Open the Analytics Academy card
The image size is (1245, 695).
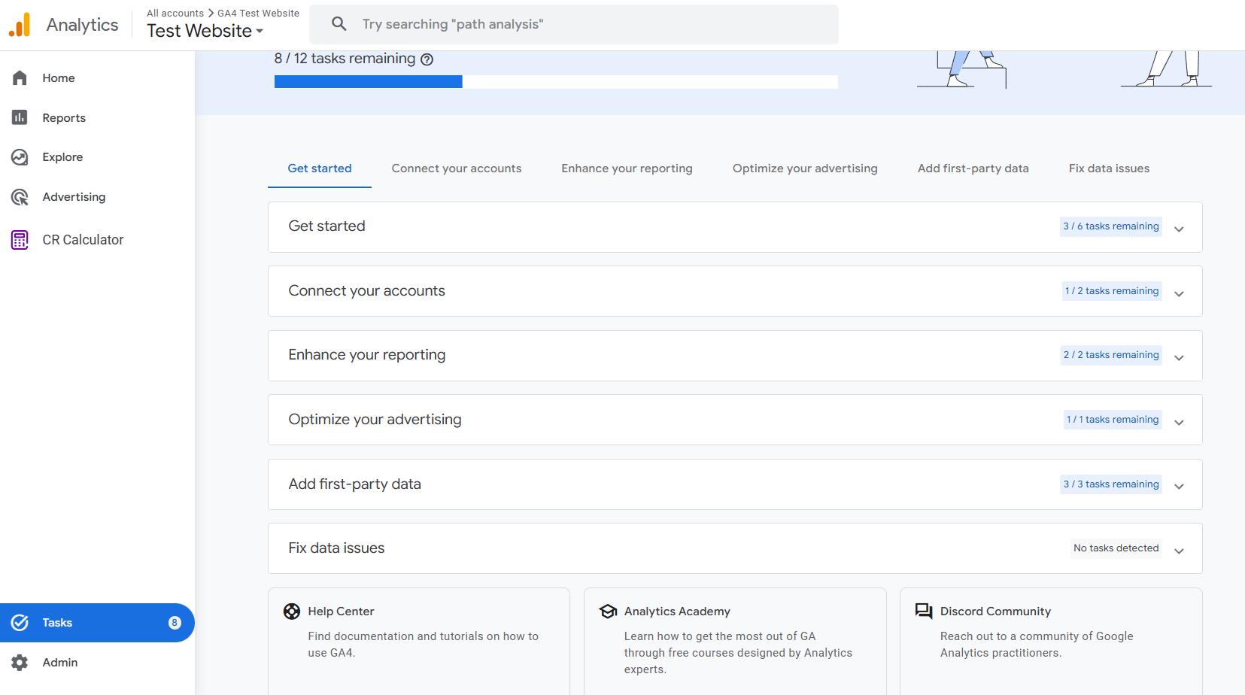[x=734, y=639]
